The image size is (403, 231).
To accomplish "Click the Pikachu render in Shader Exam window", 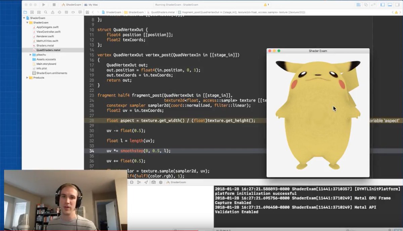I will click(x=318, y=115).
